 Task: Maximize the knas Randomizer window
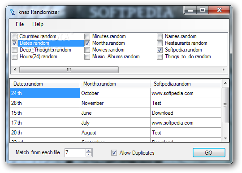pos(203,10)
